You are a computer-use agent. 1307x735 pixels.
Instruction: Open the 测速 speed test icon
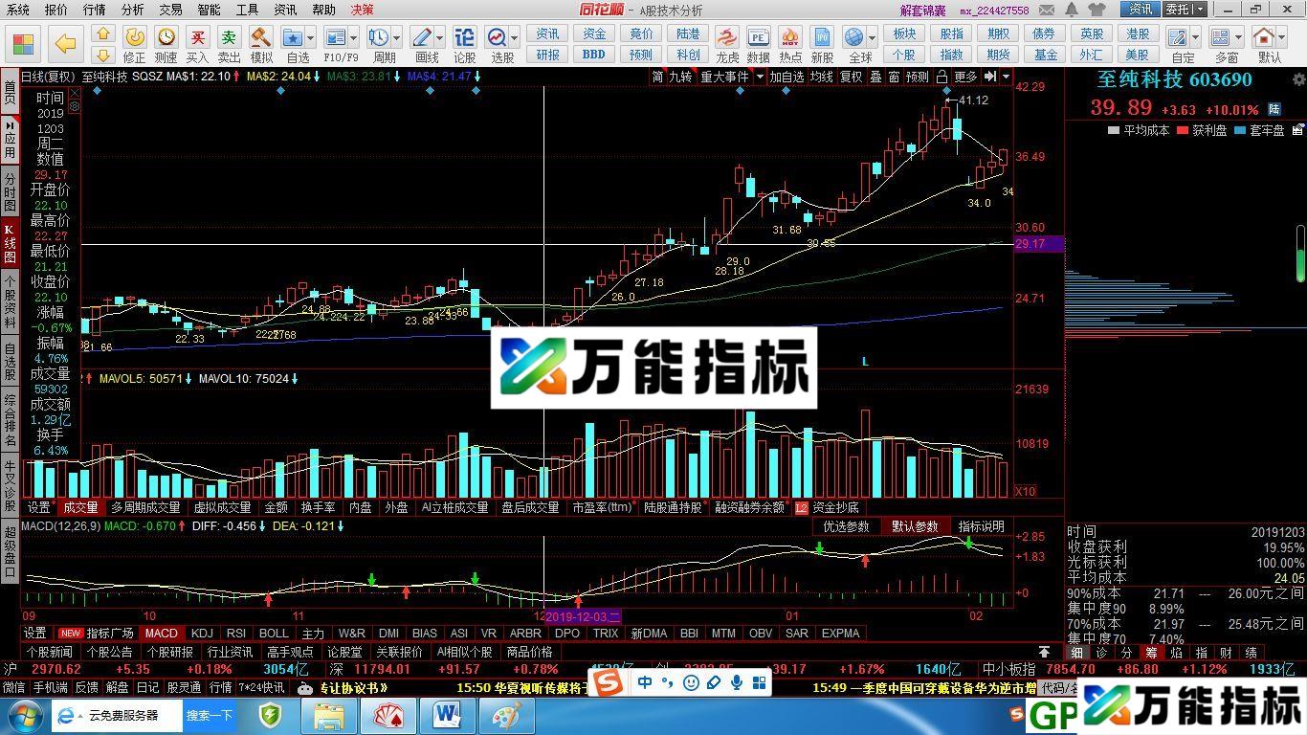[x=166, y=38]
